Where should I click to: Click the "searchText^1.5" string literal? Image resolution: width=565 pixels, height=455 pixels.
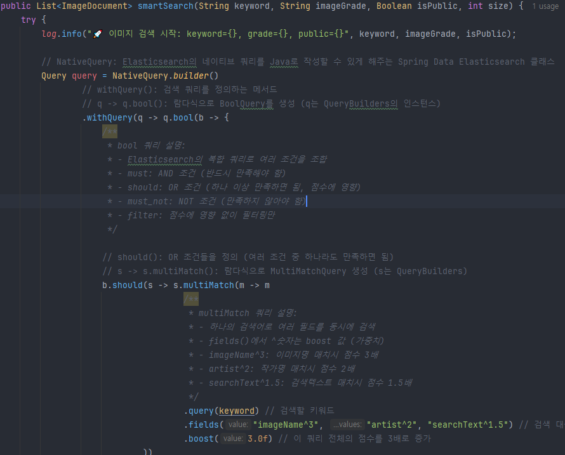pos(469,425)
